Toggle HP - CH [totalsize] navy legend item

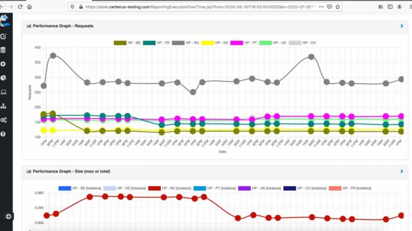pyautogui.click(x=304, y=188)
